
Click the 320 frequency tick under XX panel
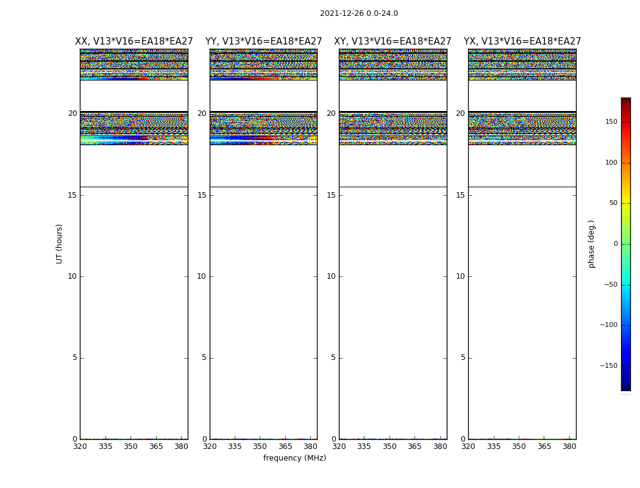point(80,447)
